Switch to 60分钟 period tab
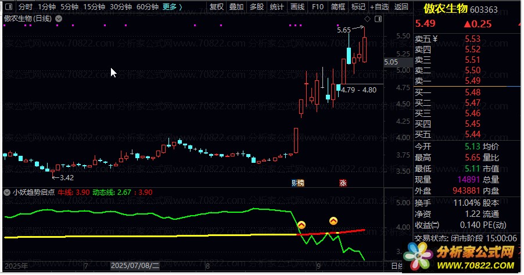The image size is (524, 275). pos(148,7)
